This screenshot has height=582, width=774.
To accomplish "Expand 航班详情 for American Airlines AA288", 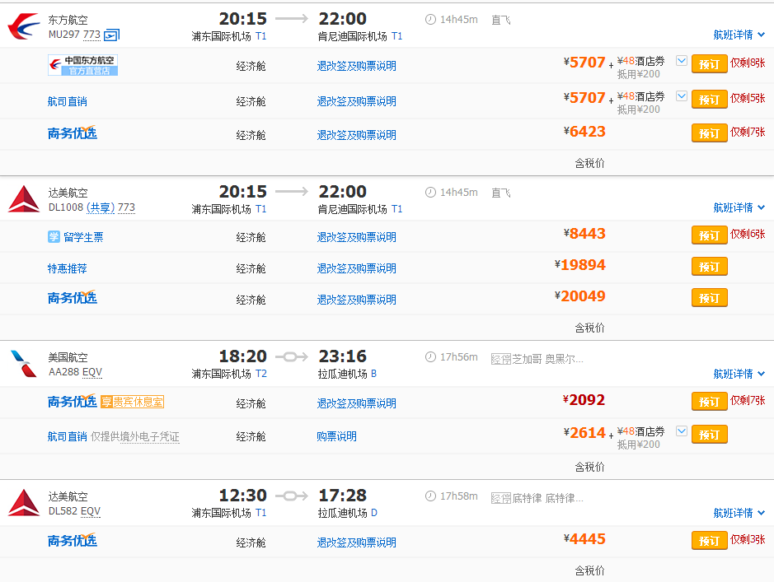I will coord(739,374).
